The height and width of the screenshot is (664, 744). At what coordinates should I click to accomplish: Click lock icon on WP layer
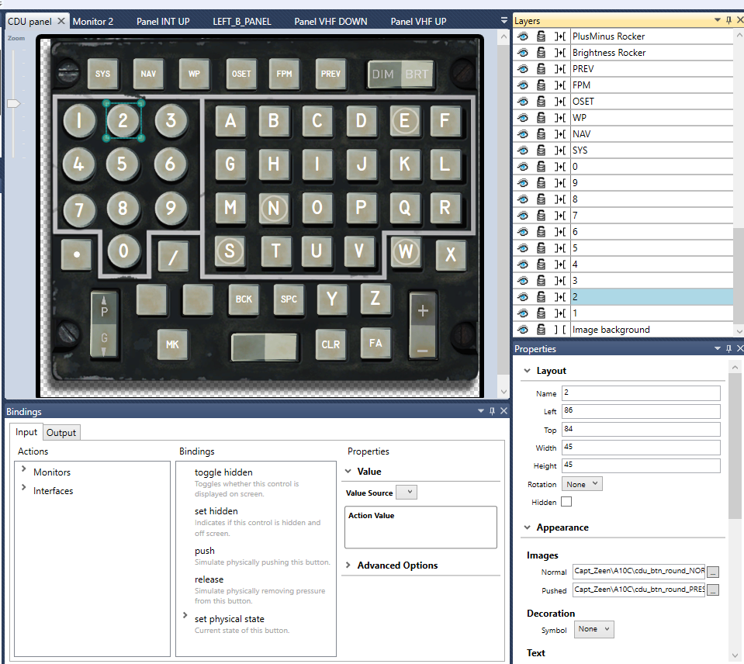click(x=541, y=118)
